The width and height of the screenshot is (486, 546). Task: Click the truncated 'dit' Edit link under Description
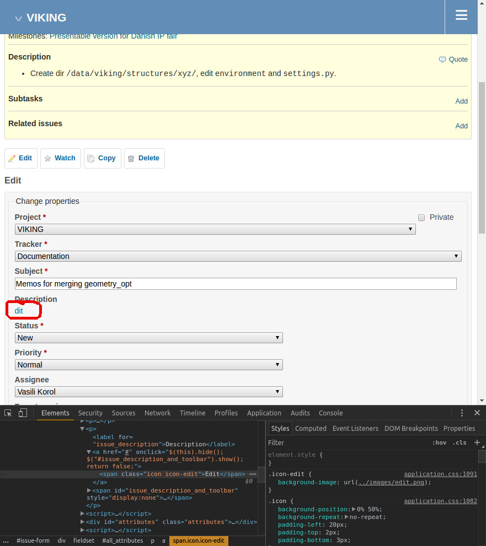point(19,311)
